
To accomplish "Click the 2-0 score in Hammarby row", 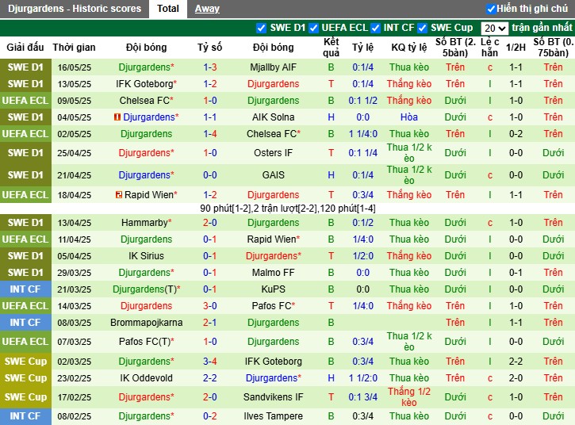I will click(x=210, y=223).
